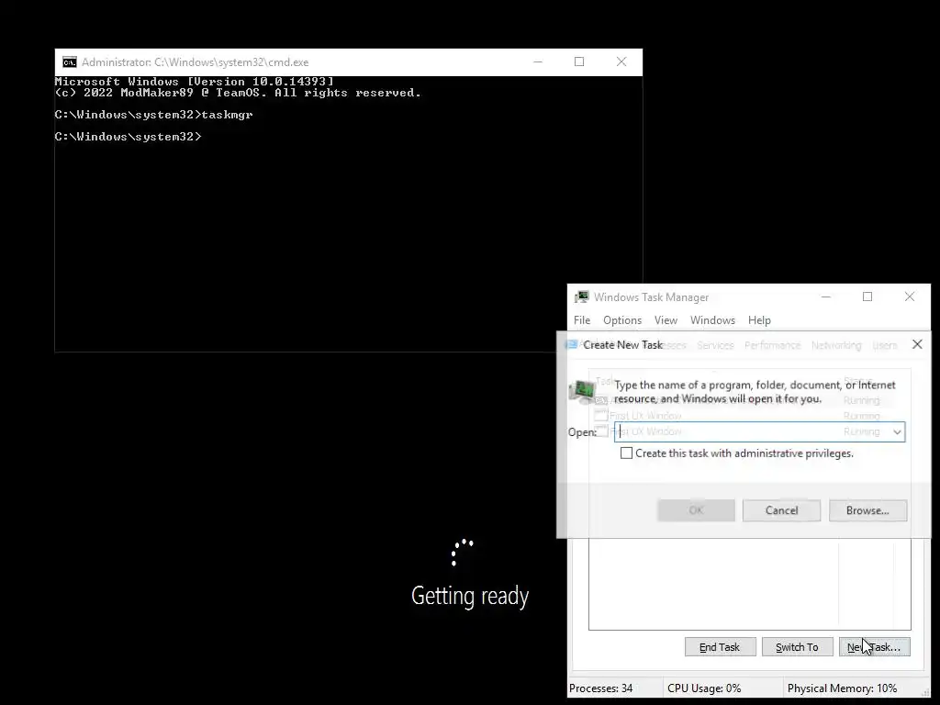940x705 pixels.
Task: Click the C:\Windows\system32>taskmgr command line
Action: (153, 115)
